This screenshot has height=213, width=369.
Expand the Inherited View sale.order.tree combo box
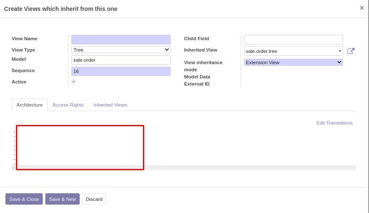click(293, 51)
